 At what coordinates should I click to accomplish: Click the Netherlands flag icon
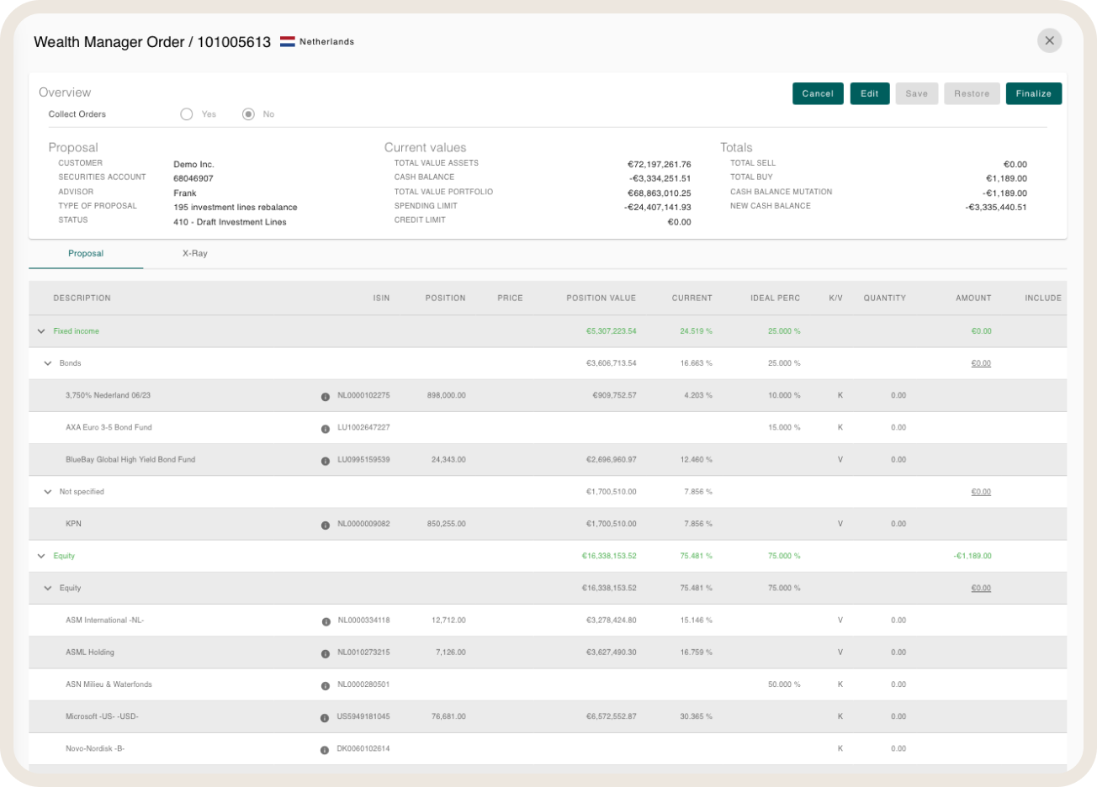287,41
